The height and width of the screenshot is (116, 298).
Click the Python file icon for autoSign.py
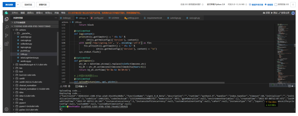click(18, 37)
